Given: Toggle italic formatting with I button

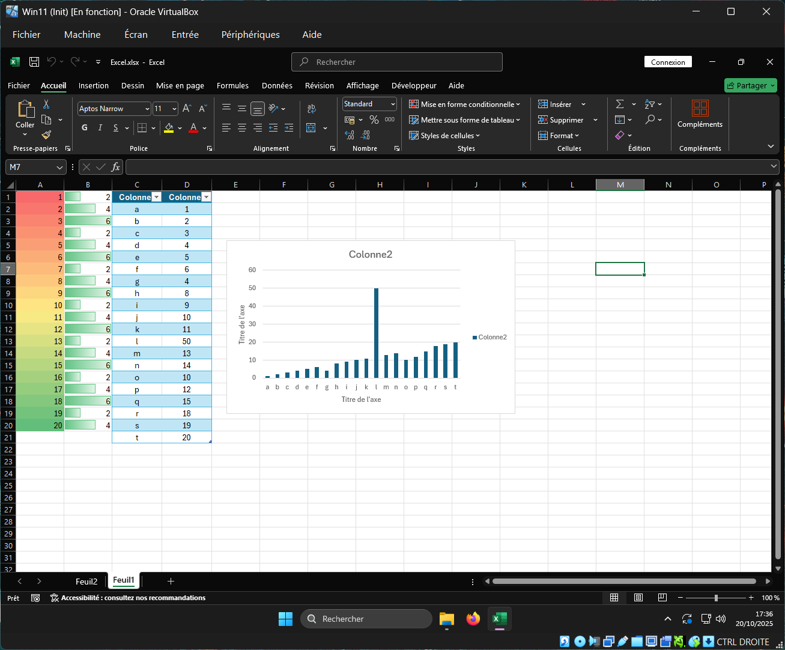Looking at the screenshot, I should click(100, 127).
